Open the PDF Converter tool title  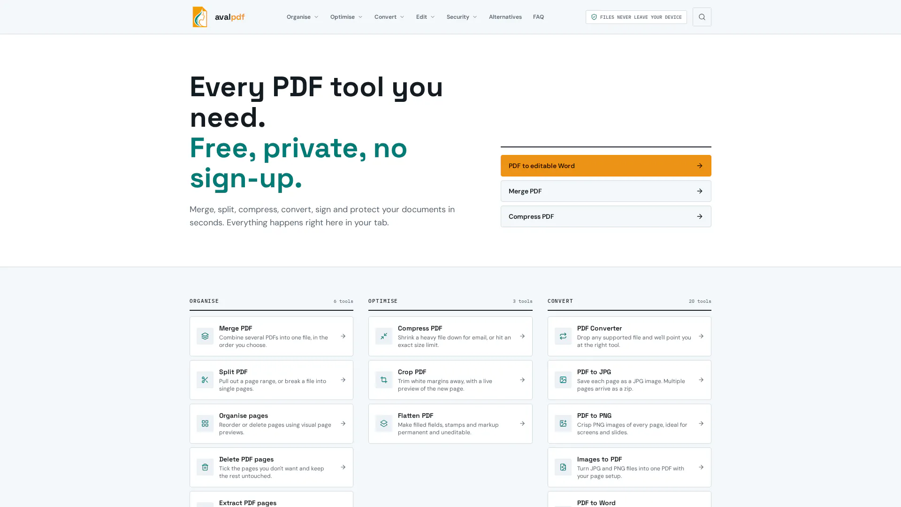click(599, 328)
